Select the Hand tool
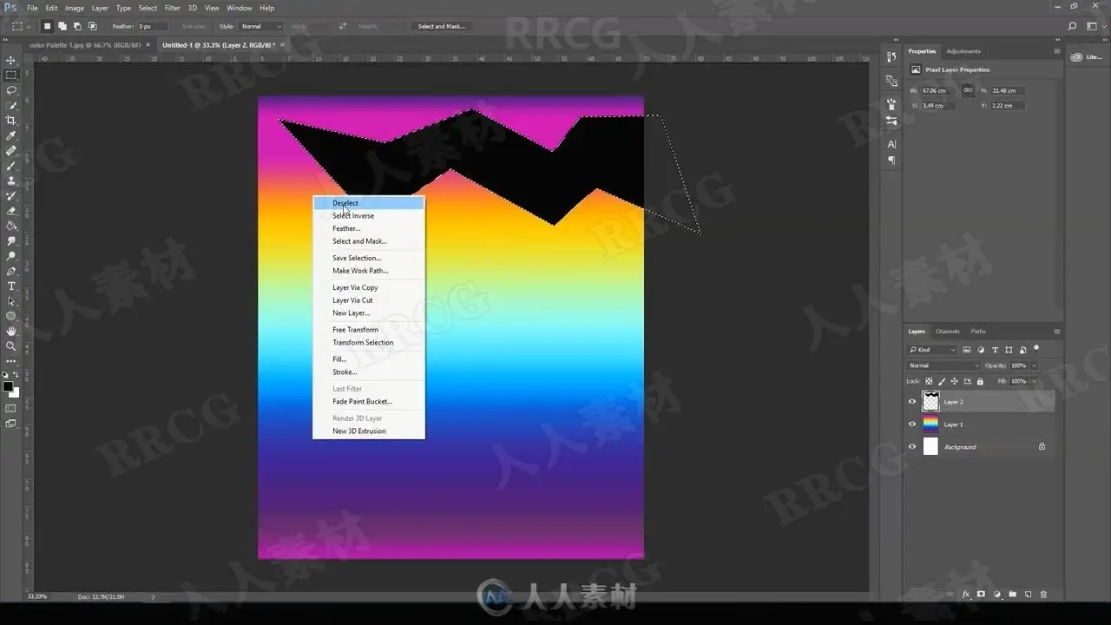Viewport: 1111px width, 625px height. coord(11,331)
